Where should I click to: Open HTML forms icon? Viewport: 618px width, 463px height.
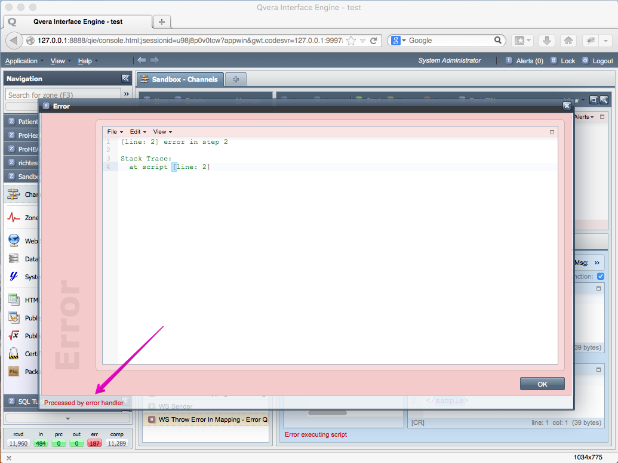13,300
